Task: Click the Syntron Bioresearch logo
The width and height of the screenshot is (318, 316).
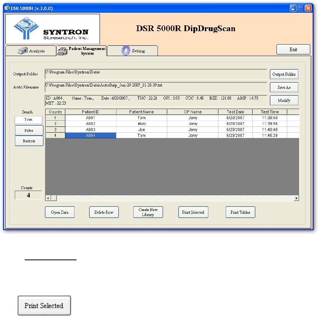Action: [x=53, y=29]
